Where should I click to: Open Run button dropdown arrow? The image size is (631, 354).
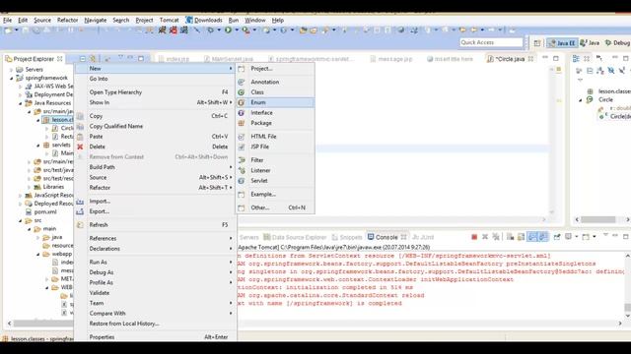point(237,30)
